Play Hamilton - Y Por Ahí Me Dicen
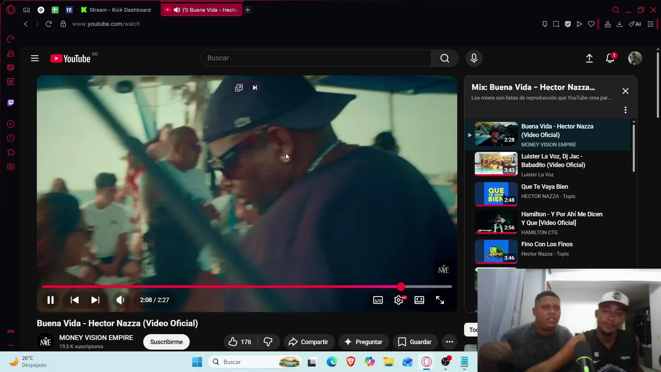Screen dimensions: 661x372 [x=547, y=223]
